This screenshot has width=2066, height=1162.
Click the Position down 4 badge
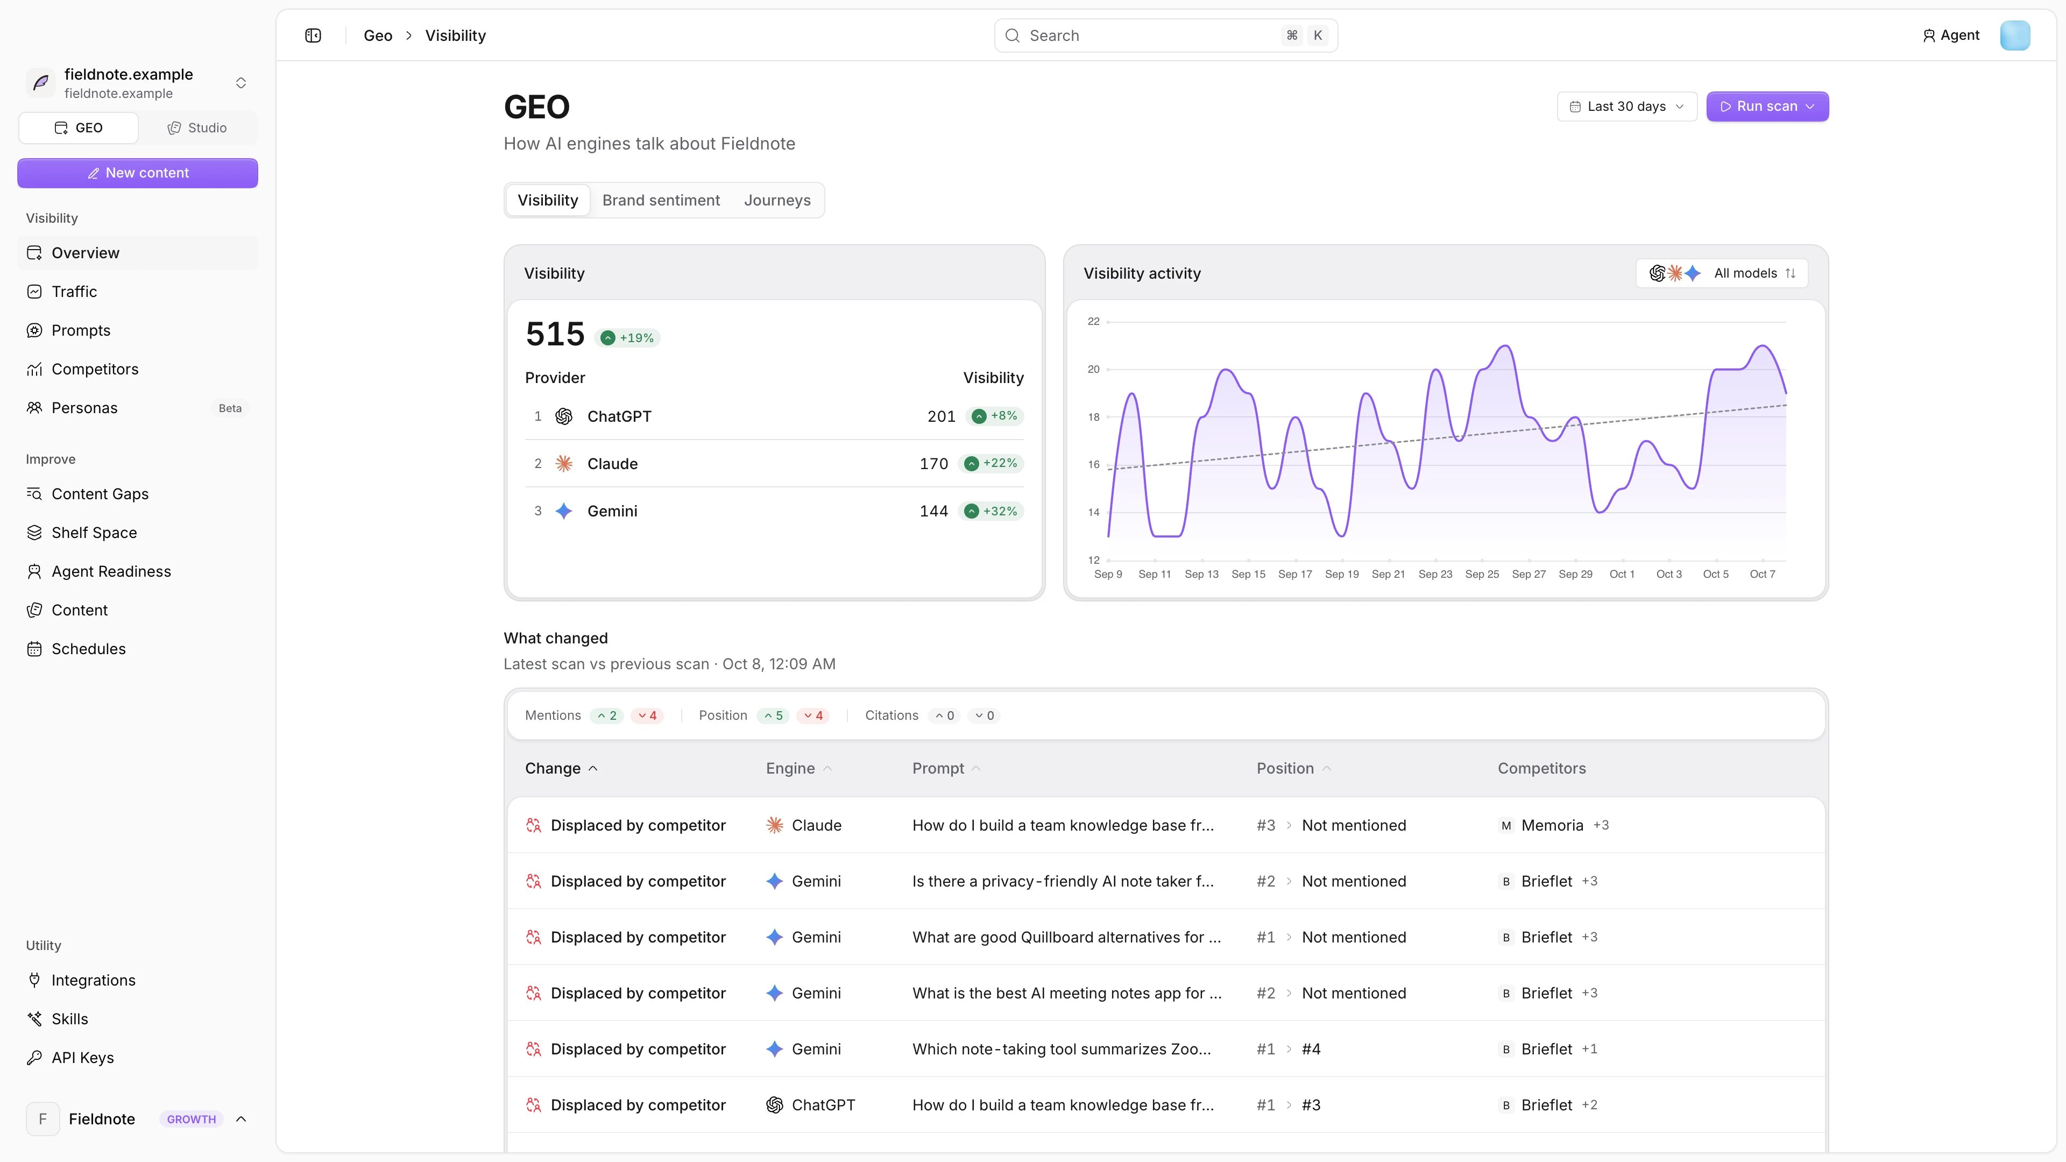point(813,715)
